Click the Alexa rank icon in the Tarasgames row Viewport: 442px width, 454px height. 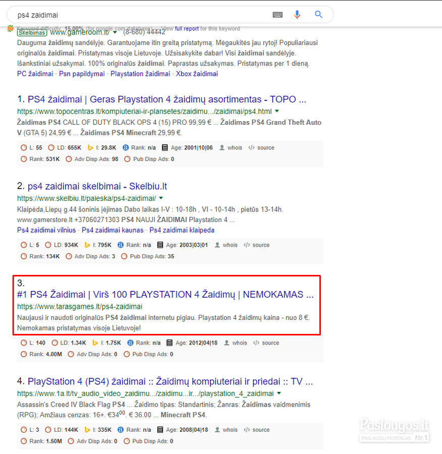(130, 343)
